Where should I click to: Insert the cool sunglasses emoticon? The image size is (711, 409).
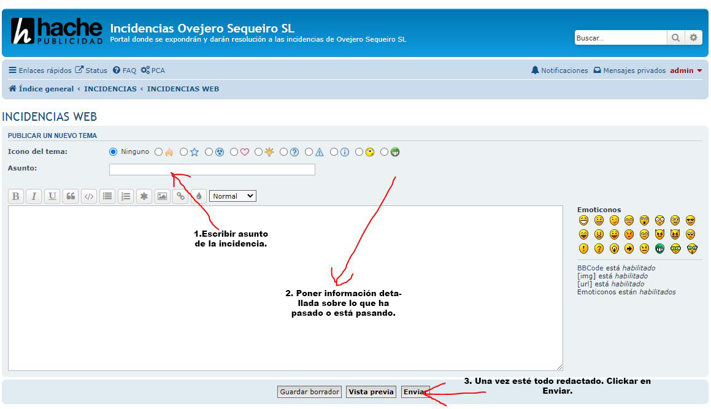pyautogui.click(x=691, y=220)
